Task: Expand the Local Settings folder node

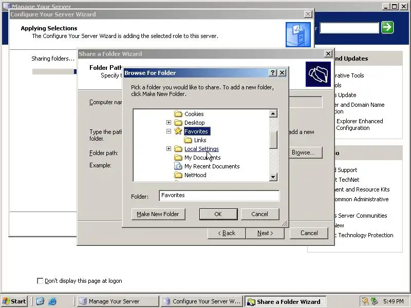Action: tap(169, 148)
